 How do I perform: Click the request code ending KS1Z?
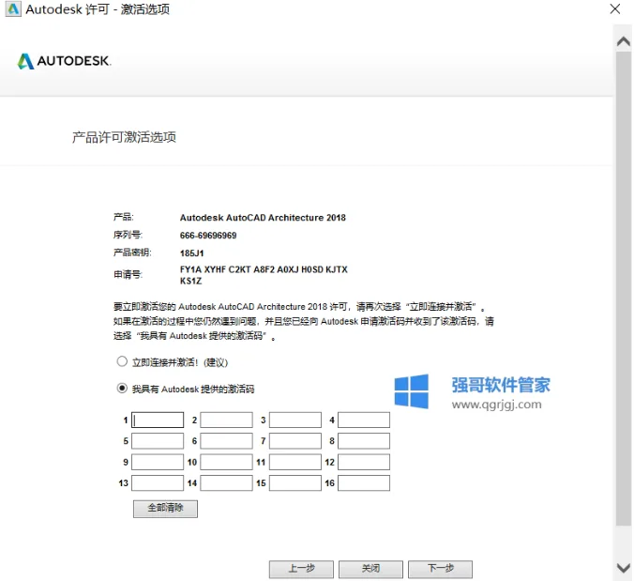190,281
